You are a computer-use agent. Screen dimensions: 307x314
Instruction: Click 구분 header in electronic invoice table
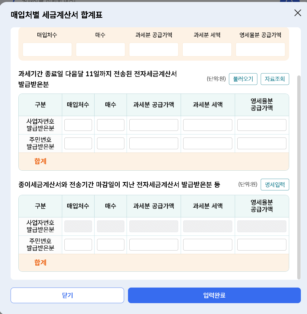tap(40, 105)
